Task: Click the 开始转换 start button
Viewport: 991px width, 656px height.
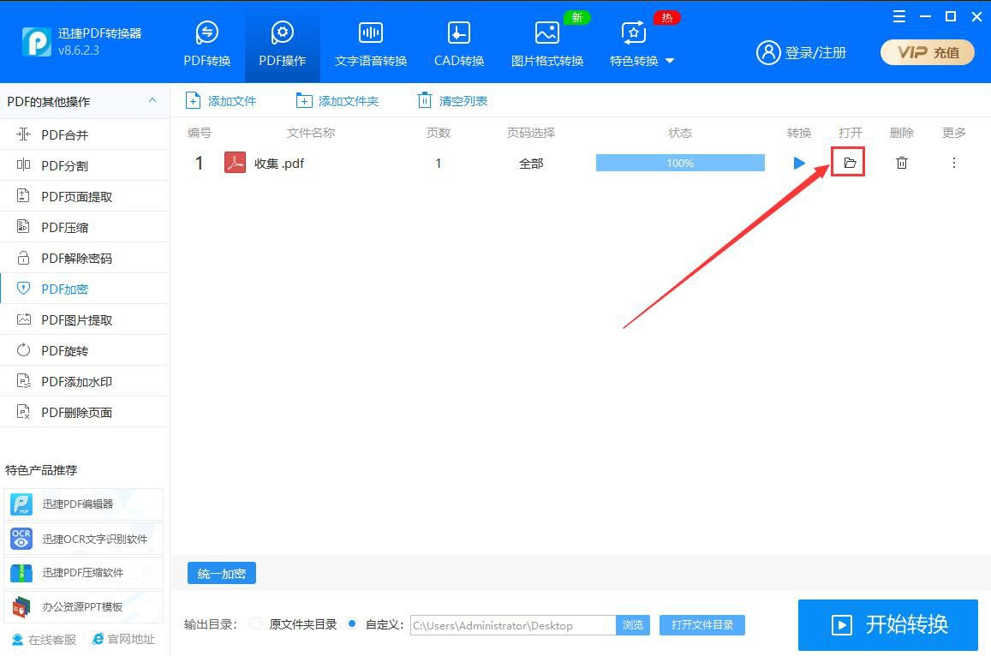Action: 888,625
